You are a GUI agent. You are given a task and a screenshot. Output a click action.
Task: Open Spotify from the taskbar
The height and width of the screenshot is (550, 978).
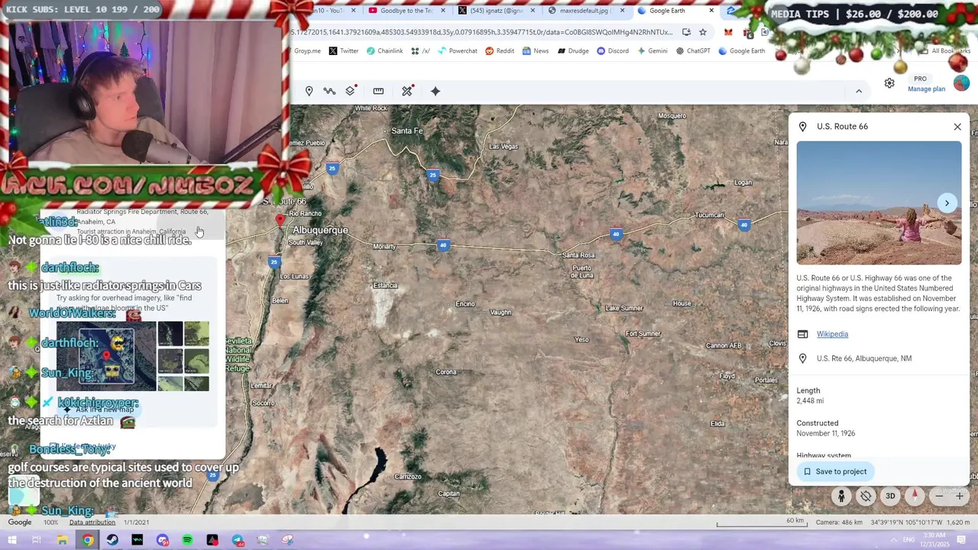click(x=187, y=541)
